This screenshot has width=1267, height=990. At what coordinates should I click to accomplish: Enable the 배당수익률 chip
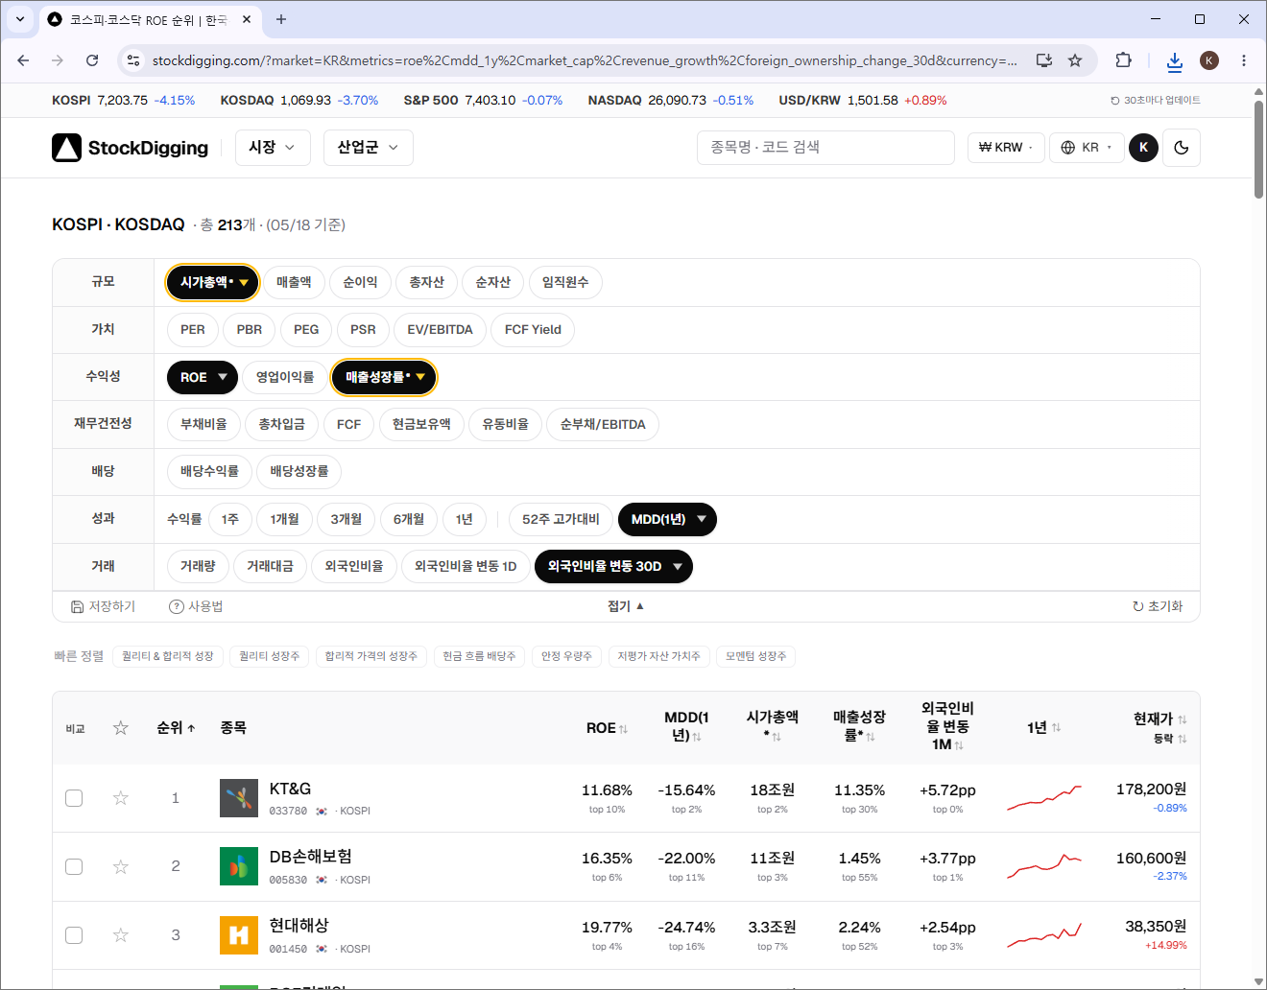tap(209, 471)
